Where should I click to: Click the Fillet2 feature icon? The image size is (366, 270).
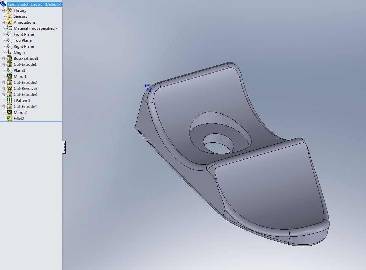click(x=9, y=118)
